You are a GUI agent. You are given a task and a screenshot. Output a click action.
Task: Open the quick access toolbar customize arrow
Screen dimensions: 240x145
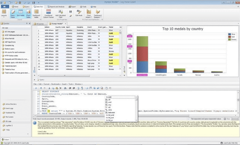coord(38,3)
